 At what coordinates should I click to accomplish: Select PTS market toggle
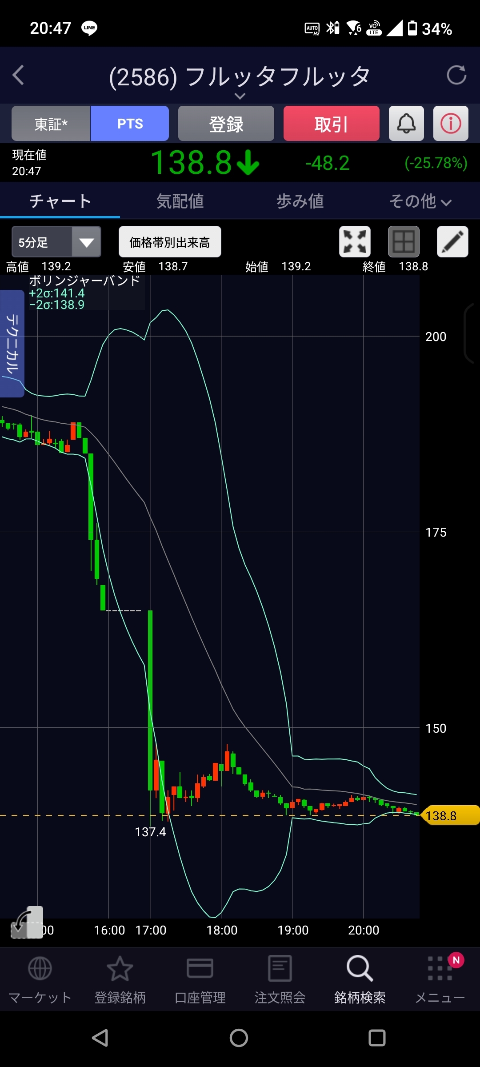[x=130, y=124]
